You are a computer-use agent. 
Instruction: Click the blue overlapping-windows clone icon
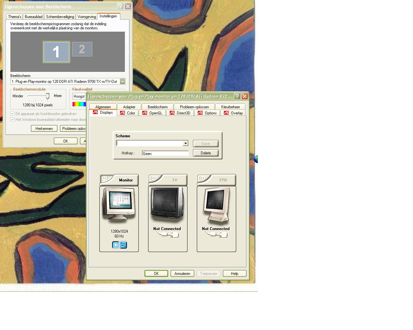[123, 245]
